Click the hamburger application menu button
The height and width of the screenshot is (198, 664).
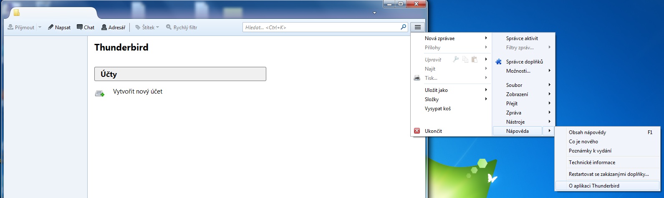coord(417,27)
